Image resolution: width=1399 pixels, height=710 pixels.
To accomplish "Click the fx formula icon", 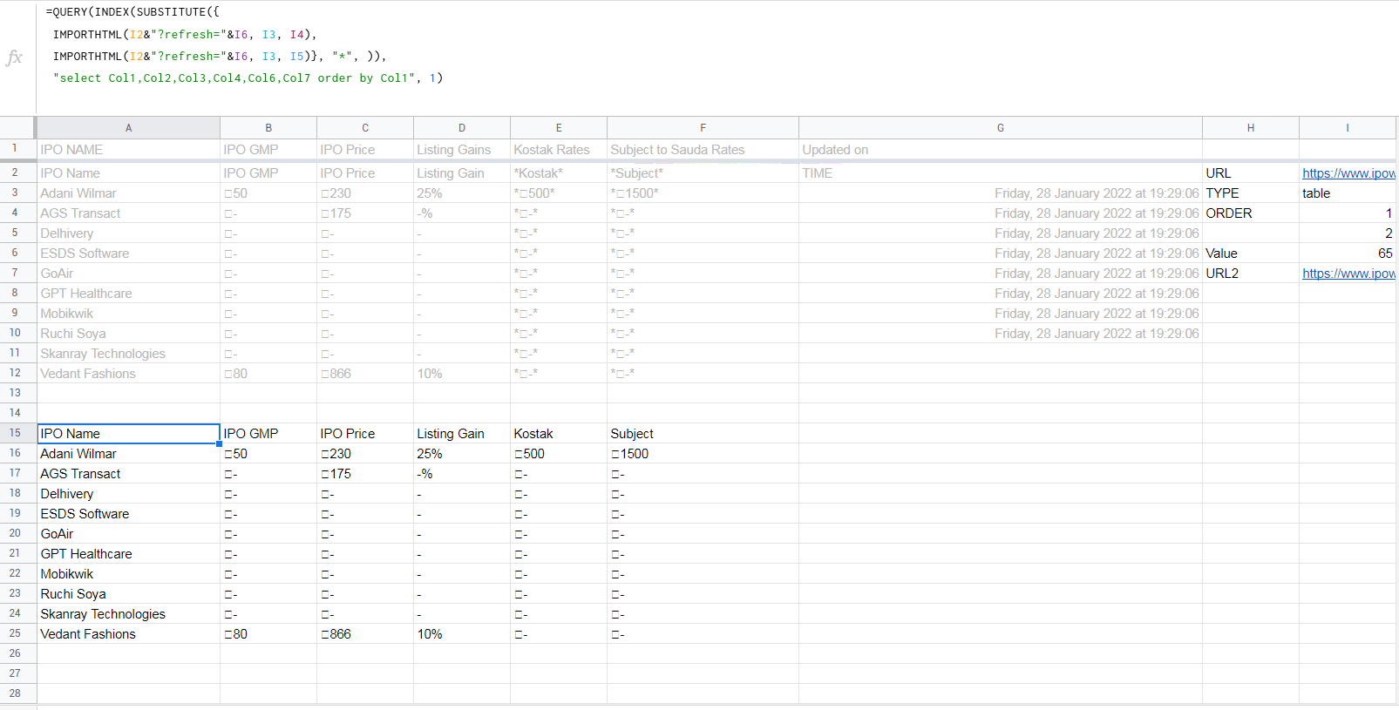I will click(x=14, y=57).
